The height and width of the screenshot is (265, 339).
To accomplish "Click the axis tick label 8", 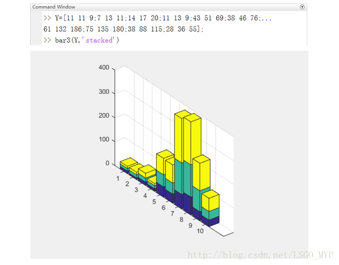I will click(181, 219).
